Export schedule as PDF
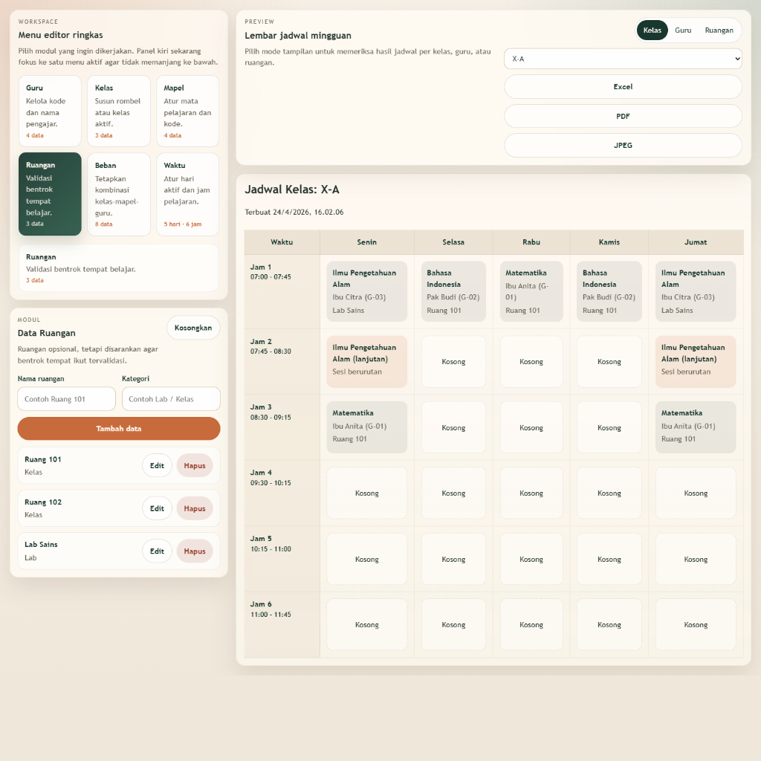The width and height of the screenshot is (761, 761). 623,117
